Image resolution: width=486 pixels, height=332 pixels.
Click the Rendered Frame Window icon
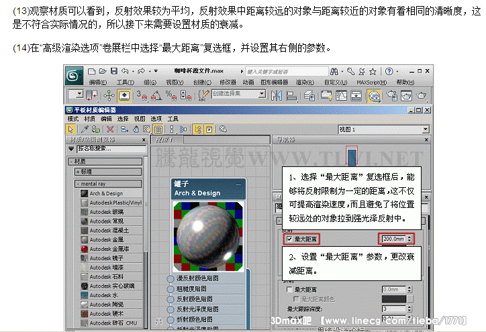pos(406,95)
